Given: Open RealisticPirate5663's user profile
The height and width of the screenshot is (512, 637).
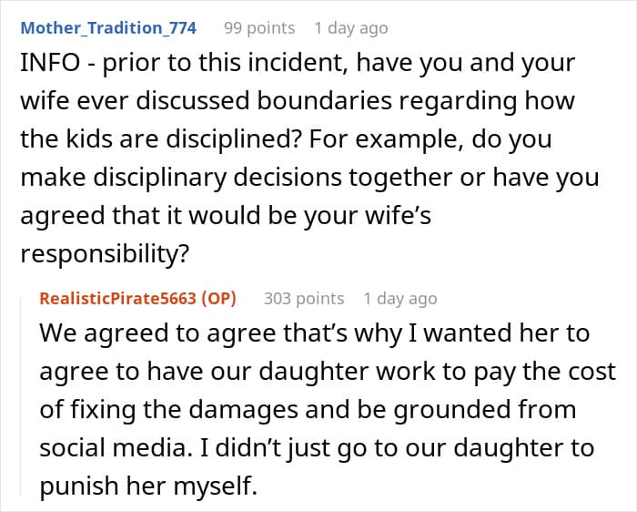Looking at the screenshot, I should click(x=117, y=299).
